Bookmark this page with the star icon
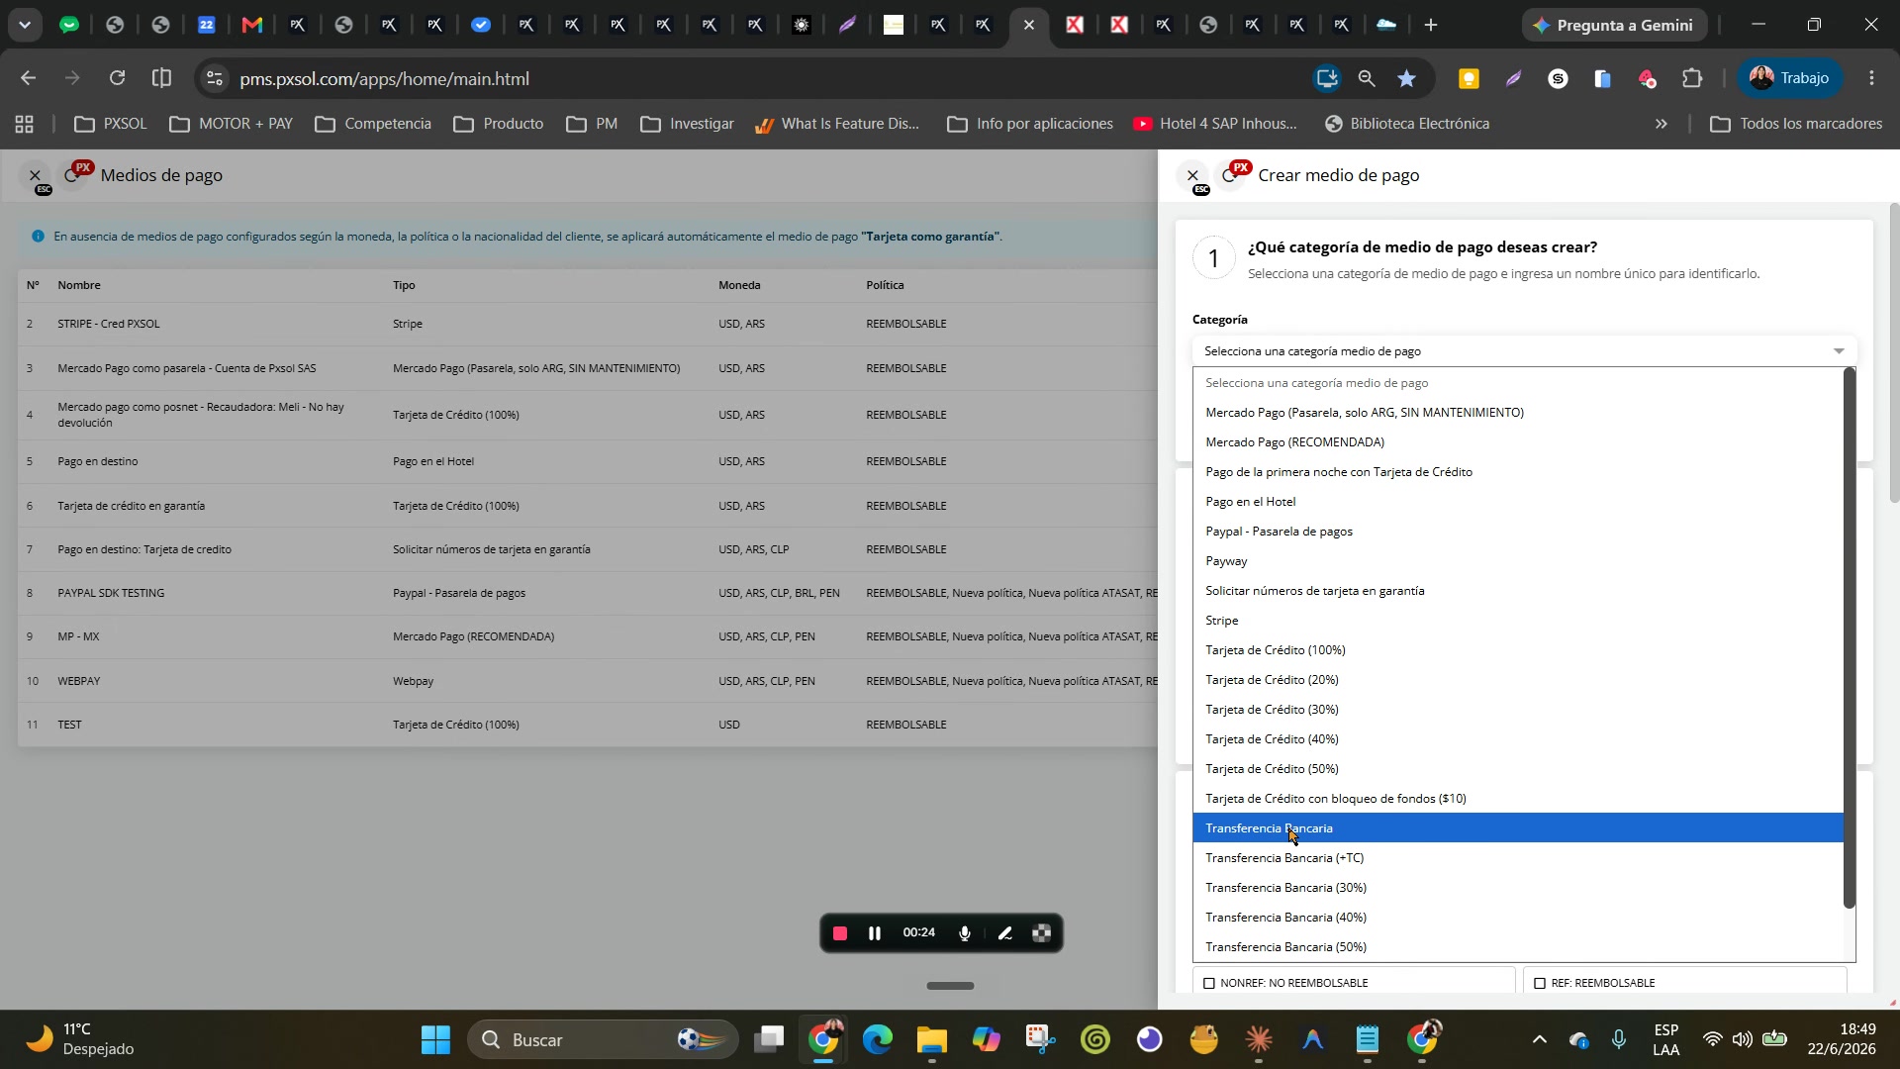The width and height of the screenshot is (1900, 1069). click(1406, 78)
